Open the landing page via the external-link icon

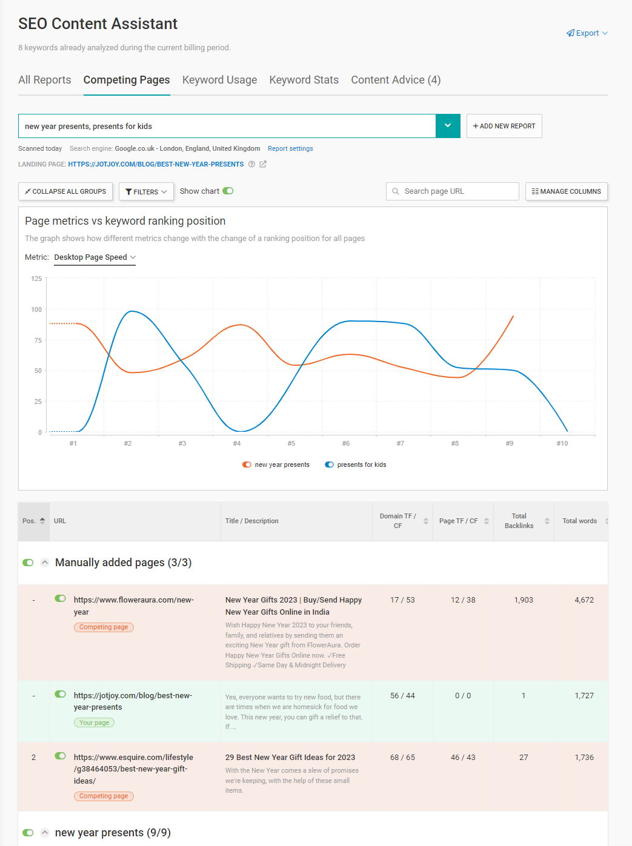(262, 164)
